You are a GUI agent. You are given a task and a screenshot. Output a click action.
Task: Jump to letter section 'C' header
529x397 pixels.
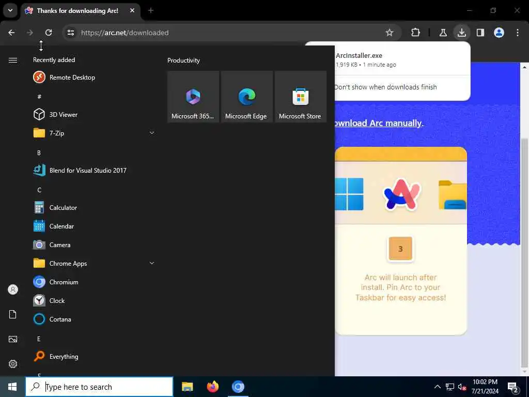pyautogui.click(x=39, y=190)
